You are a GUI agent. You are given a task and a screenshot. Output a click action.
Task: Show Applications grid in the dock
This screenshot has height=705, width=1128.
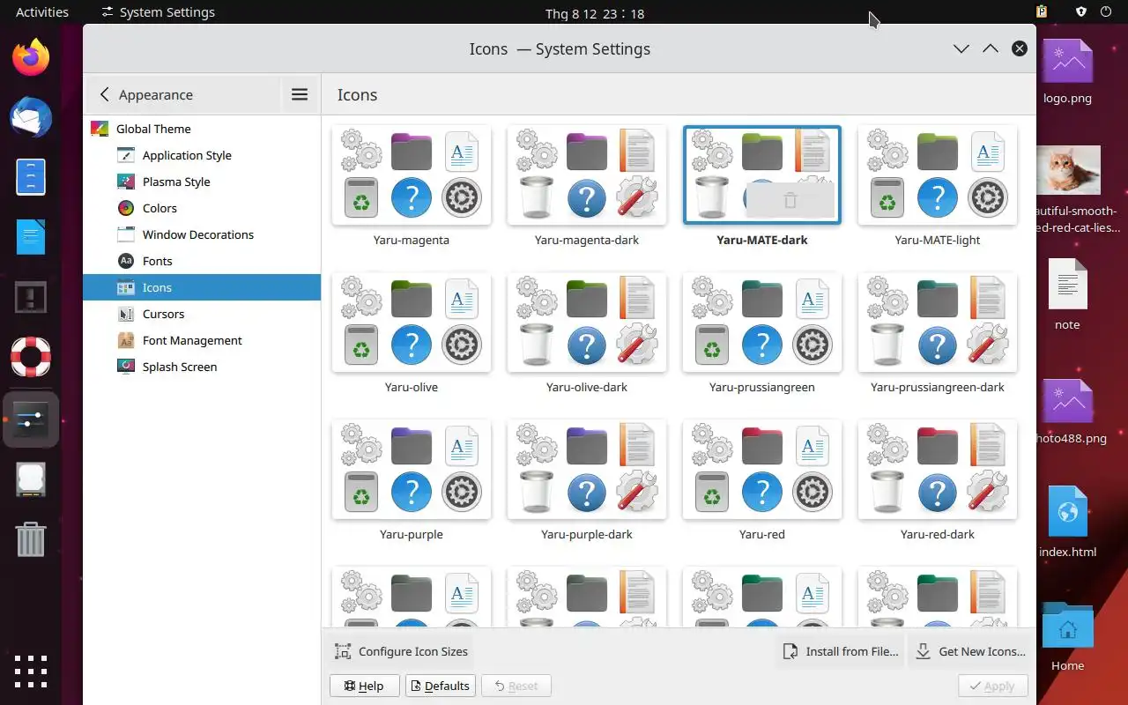tap(31, 672)
